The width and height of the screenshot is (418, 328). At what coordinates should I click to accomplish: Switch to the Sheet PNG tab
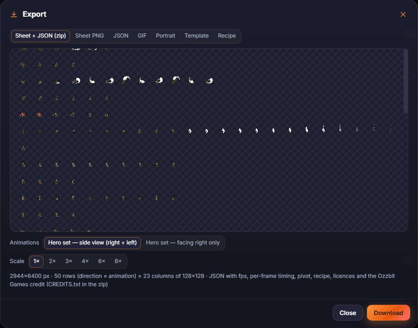pyautogui.click(x=90, y=36)
